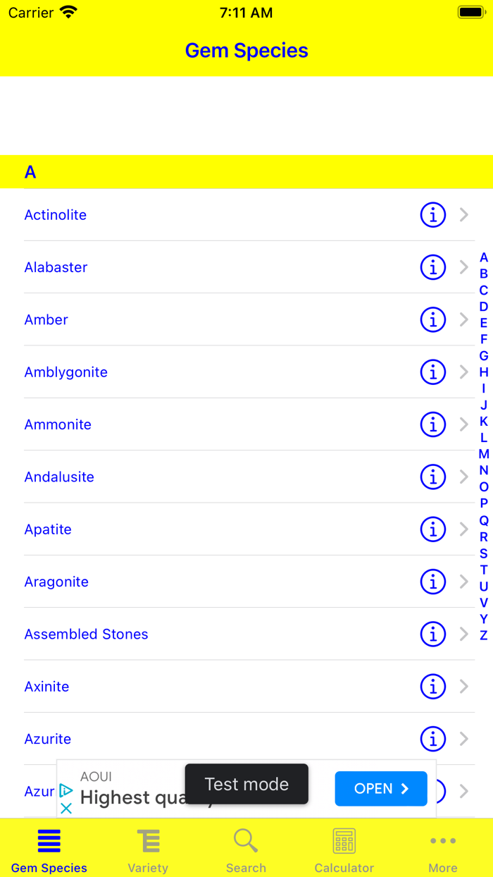Tap the OPEN button in the ad
The image size is (493, 877).
(x=380, y=788)
